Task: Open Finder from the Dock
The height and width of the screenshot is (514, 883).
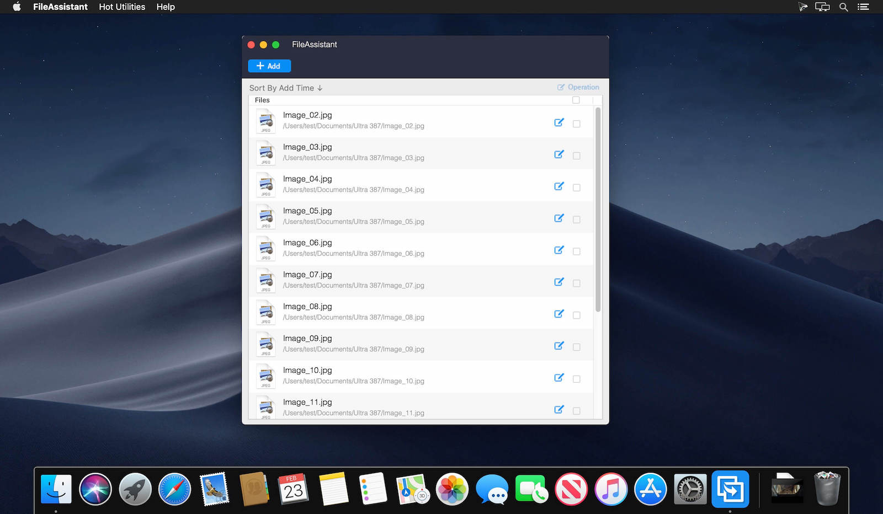Action: pos(56,489)
